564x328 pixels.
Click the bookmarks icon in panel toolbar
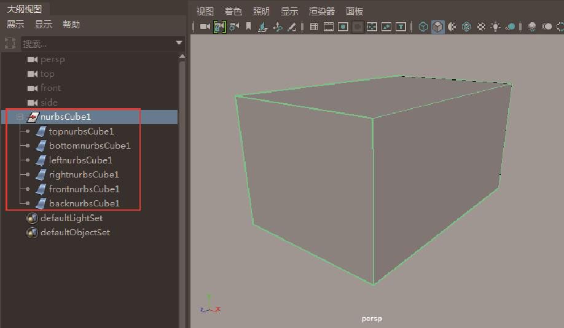coord(248,27)
